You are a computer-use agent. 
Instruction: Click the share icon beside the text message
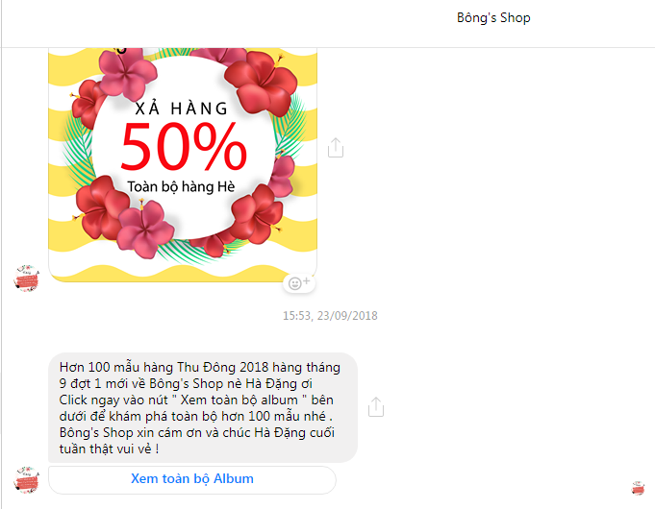pos(376,407)
